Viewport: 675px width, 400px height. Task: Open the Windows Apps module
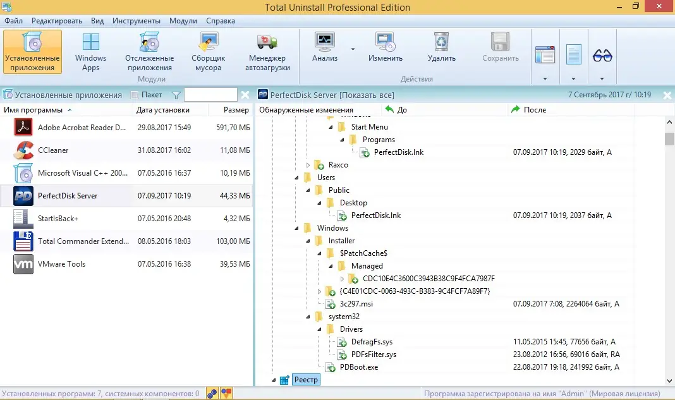click(90, 52)
